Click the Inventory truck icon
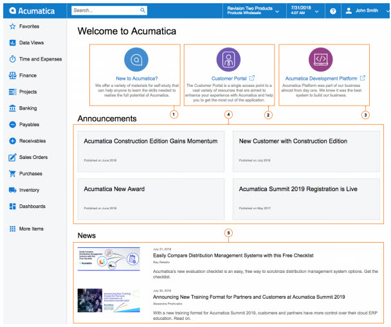 (12, 190)
